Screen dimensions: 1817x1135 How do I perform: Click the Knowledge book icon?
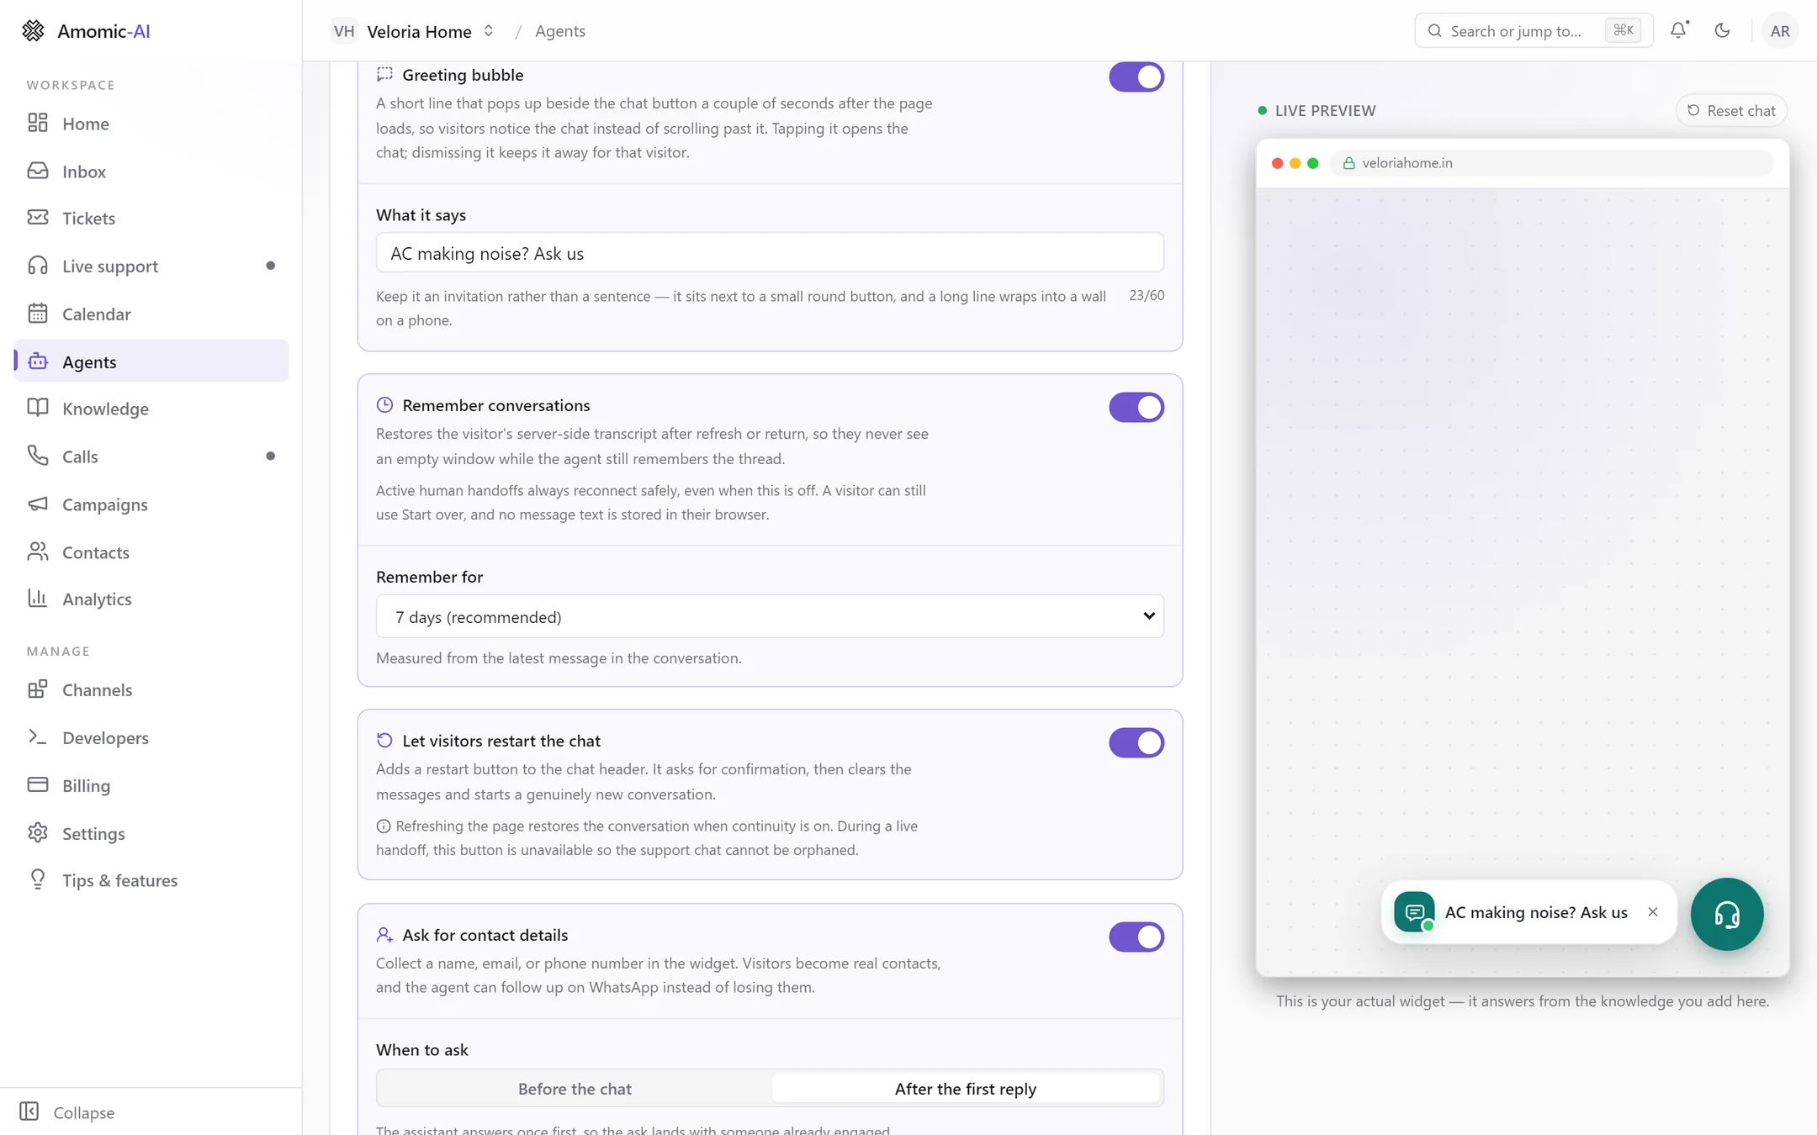point(38,408)
